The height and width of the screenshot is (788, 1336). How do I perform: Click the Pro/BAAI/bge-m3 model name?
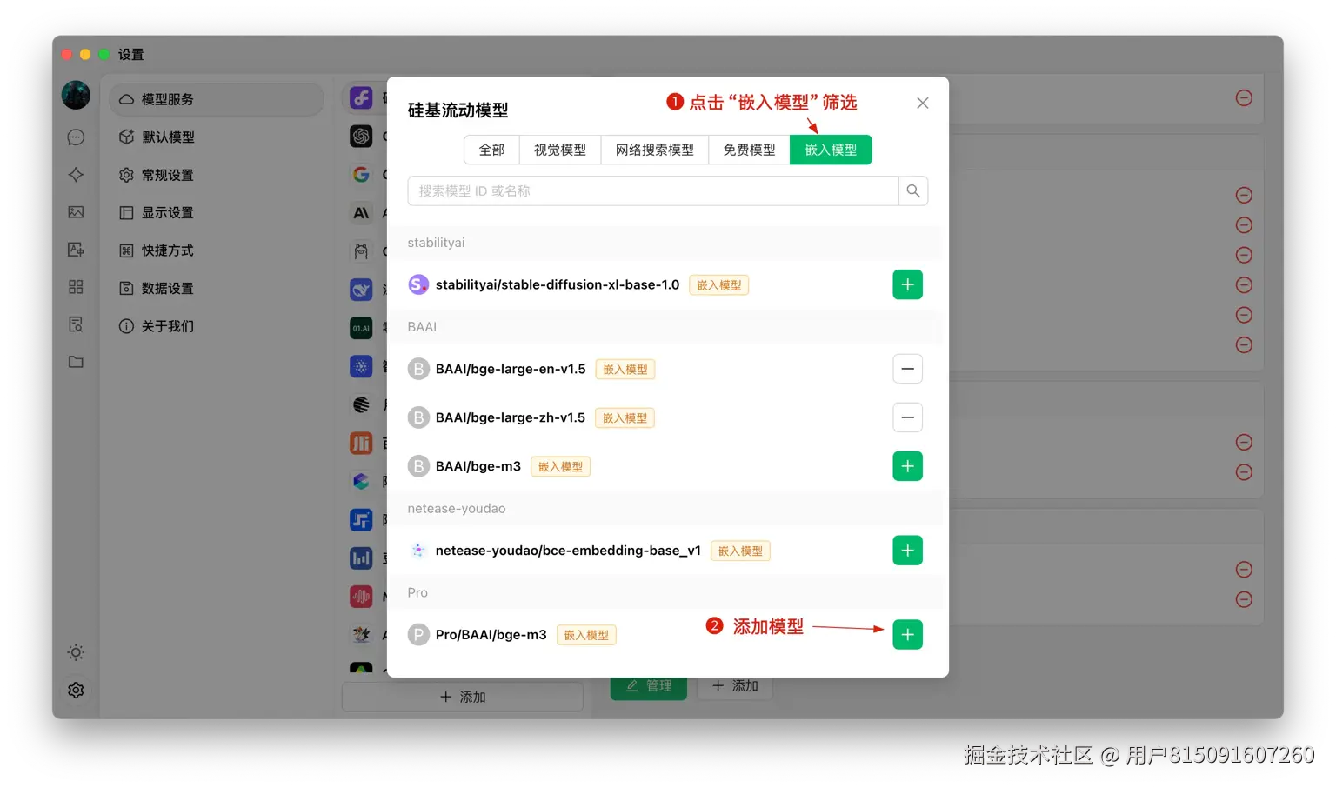coord(491,635)
